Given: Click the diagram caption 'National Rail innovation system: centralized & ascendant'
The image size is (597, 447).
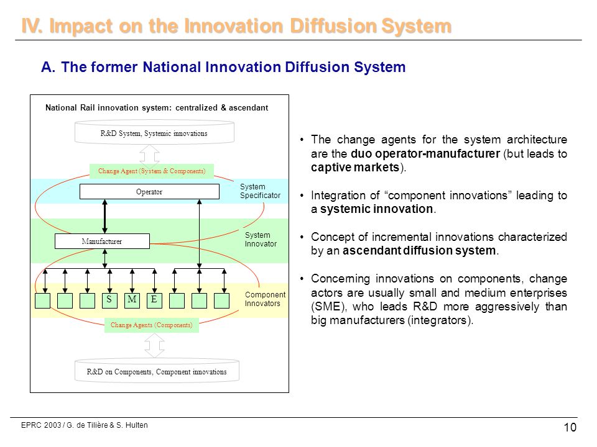Looking at the screenshot, I should pyautogui.click(x=157, y=107).
